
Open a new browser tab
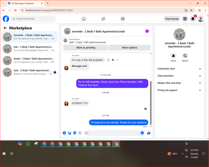(x=48, y=3)
